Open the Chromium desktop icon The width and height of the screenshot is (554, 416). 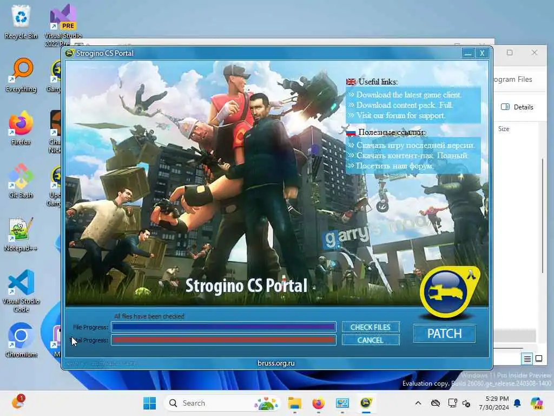click(21, 340)
